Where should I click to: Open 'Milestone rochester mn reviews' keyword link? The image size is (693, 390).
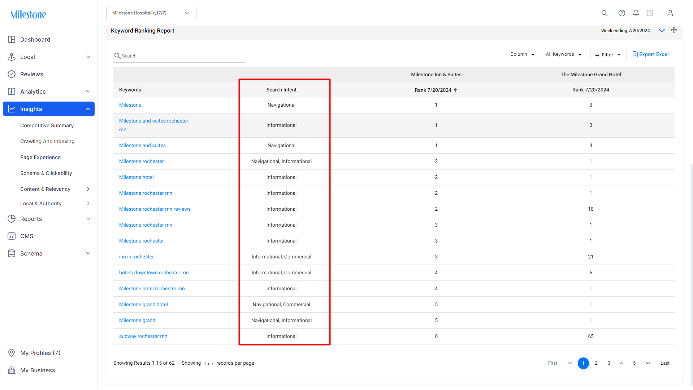[x=155, y=209]
